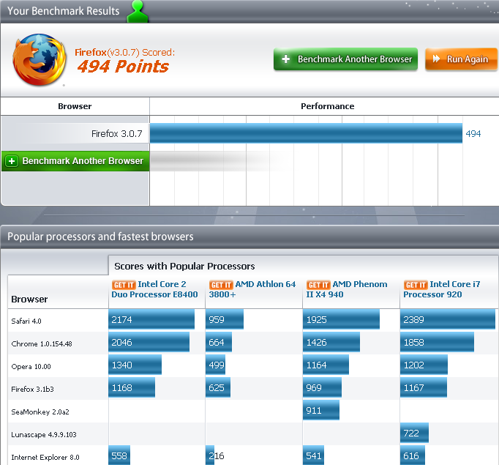Click the SeaMonkey 911 score bar
The image size is (499, 465).
tap(321, 410)
